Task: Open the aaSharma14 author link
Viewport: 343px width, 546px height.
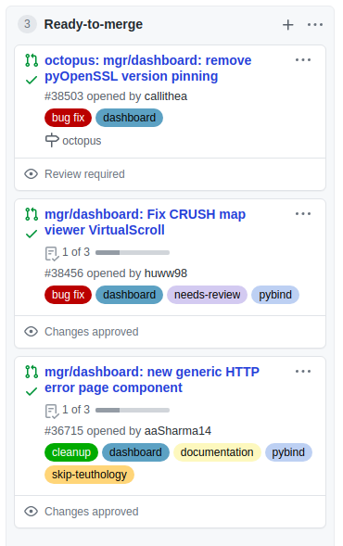Action: (178, 431)
